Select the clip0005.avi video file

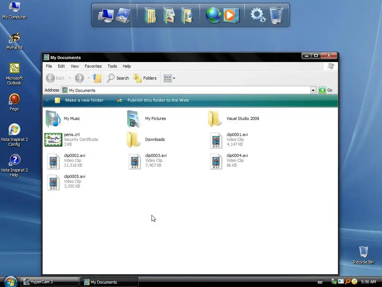coord(66,182)
